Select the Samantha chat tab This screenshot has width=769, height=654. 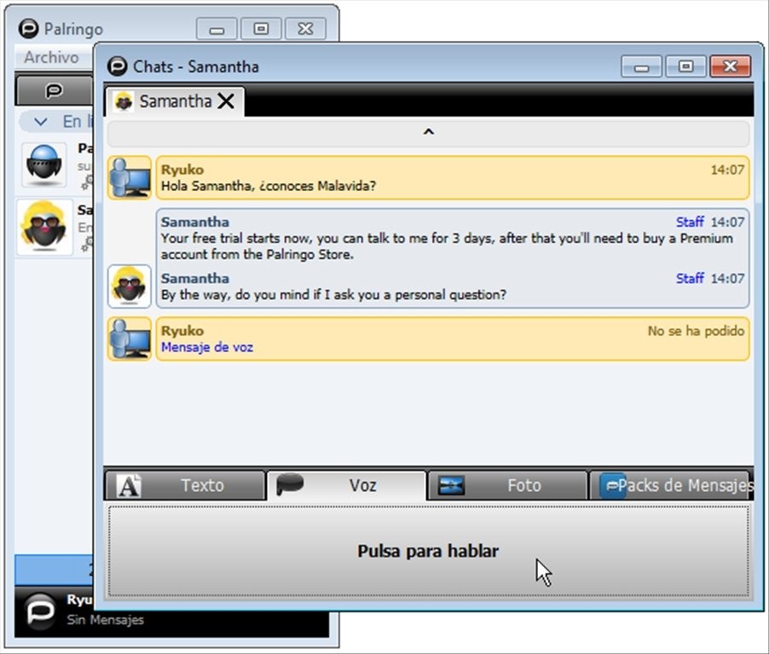175,101
